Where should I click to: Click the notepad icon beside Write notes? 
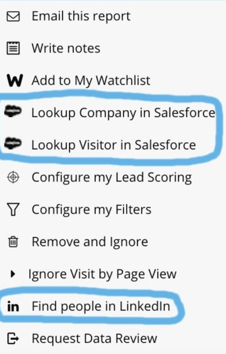point(13,48)
